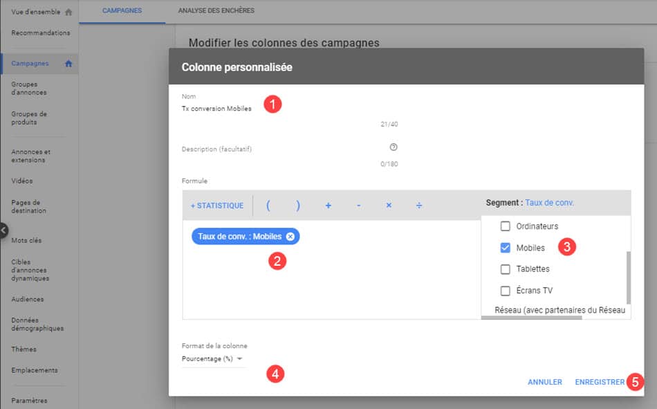
Task: Open Thèmes in sidebar
Action: click(x=24, y=349)
